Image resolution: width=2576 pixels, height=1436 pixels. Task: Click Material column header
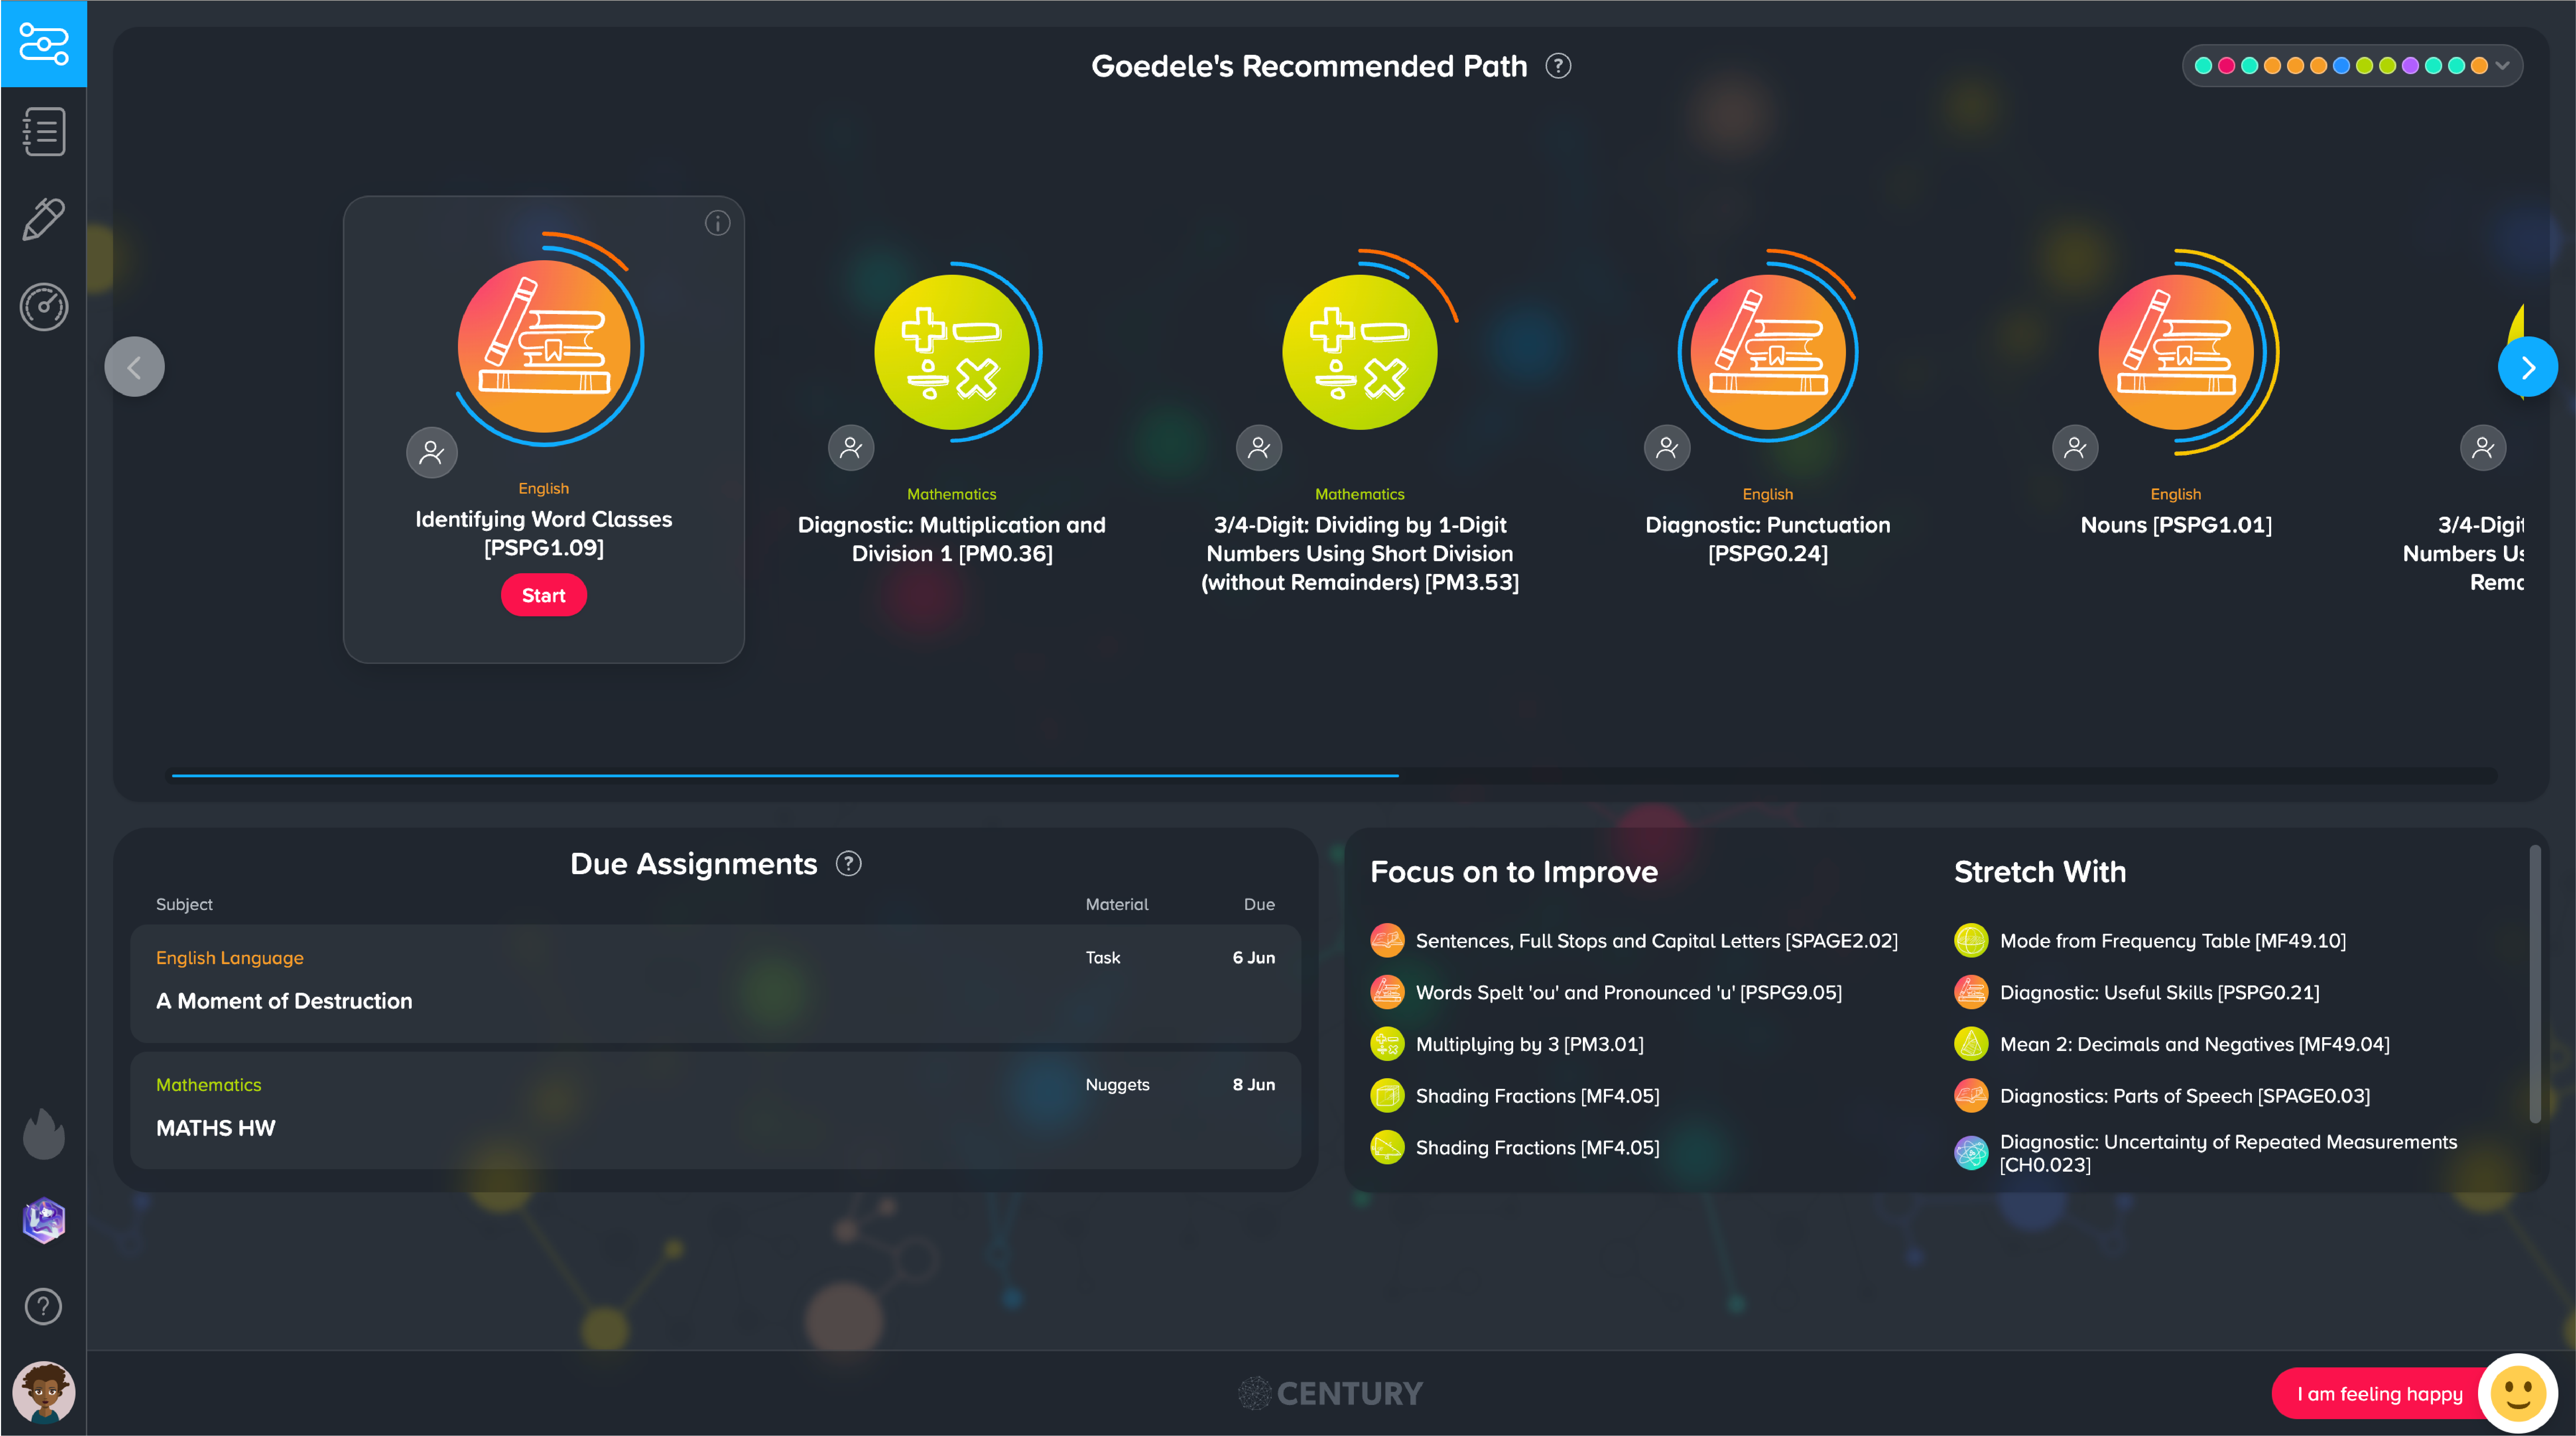click(x=1117, y=904)
